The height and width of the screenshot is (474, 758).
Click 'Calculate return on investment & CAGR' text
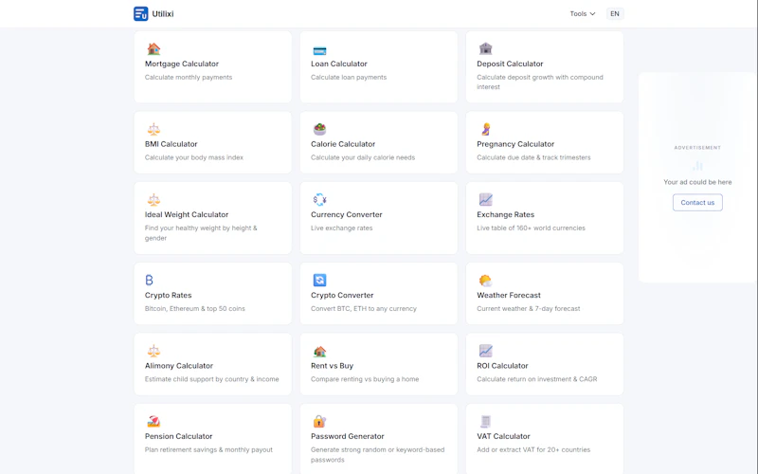click(536, 379)
